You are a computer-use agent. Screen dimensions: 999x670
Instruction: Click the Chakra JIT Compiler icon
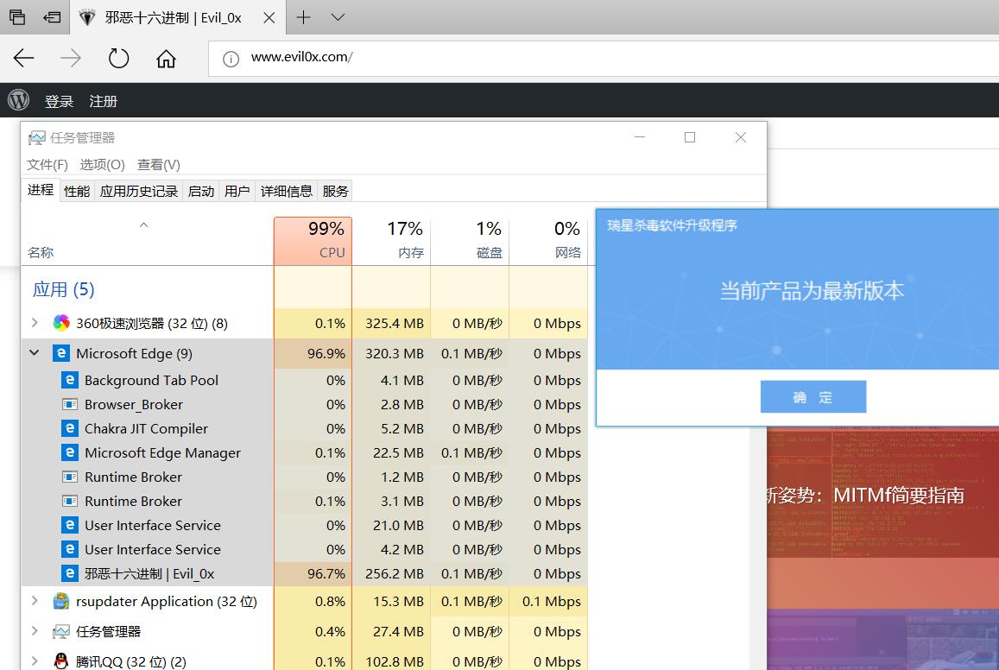(x=69, y=428)
